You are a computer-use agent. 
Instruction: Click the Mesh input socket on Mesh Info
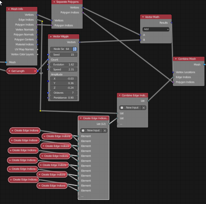pyautogui.click(x=6, y=62)
